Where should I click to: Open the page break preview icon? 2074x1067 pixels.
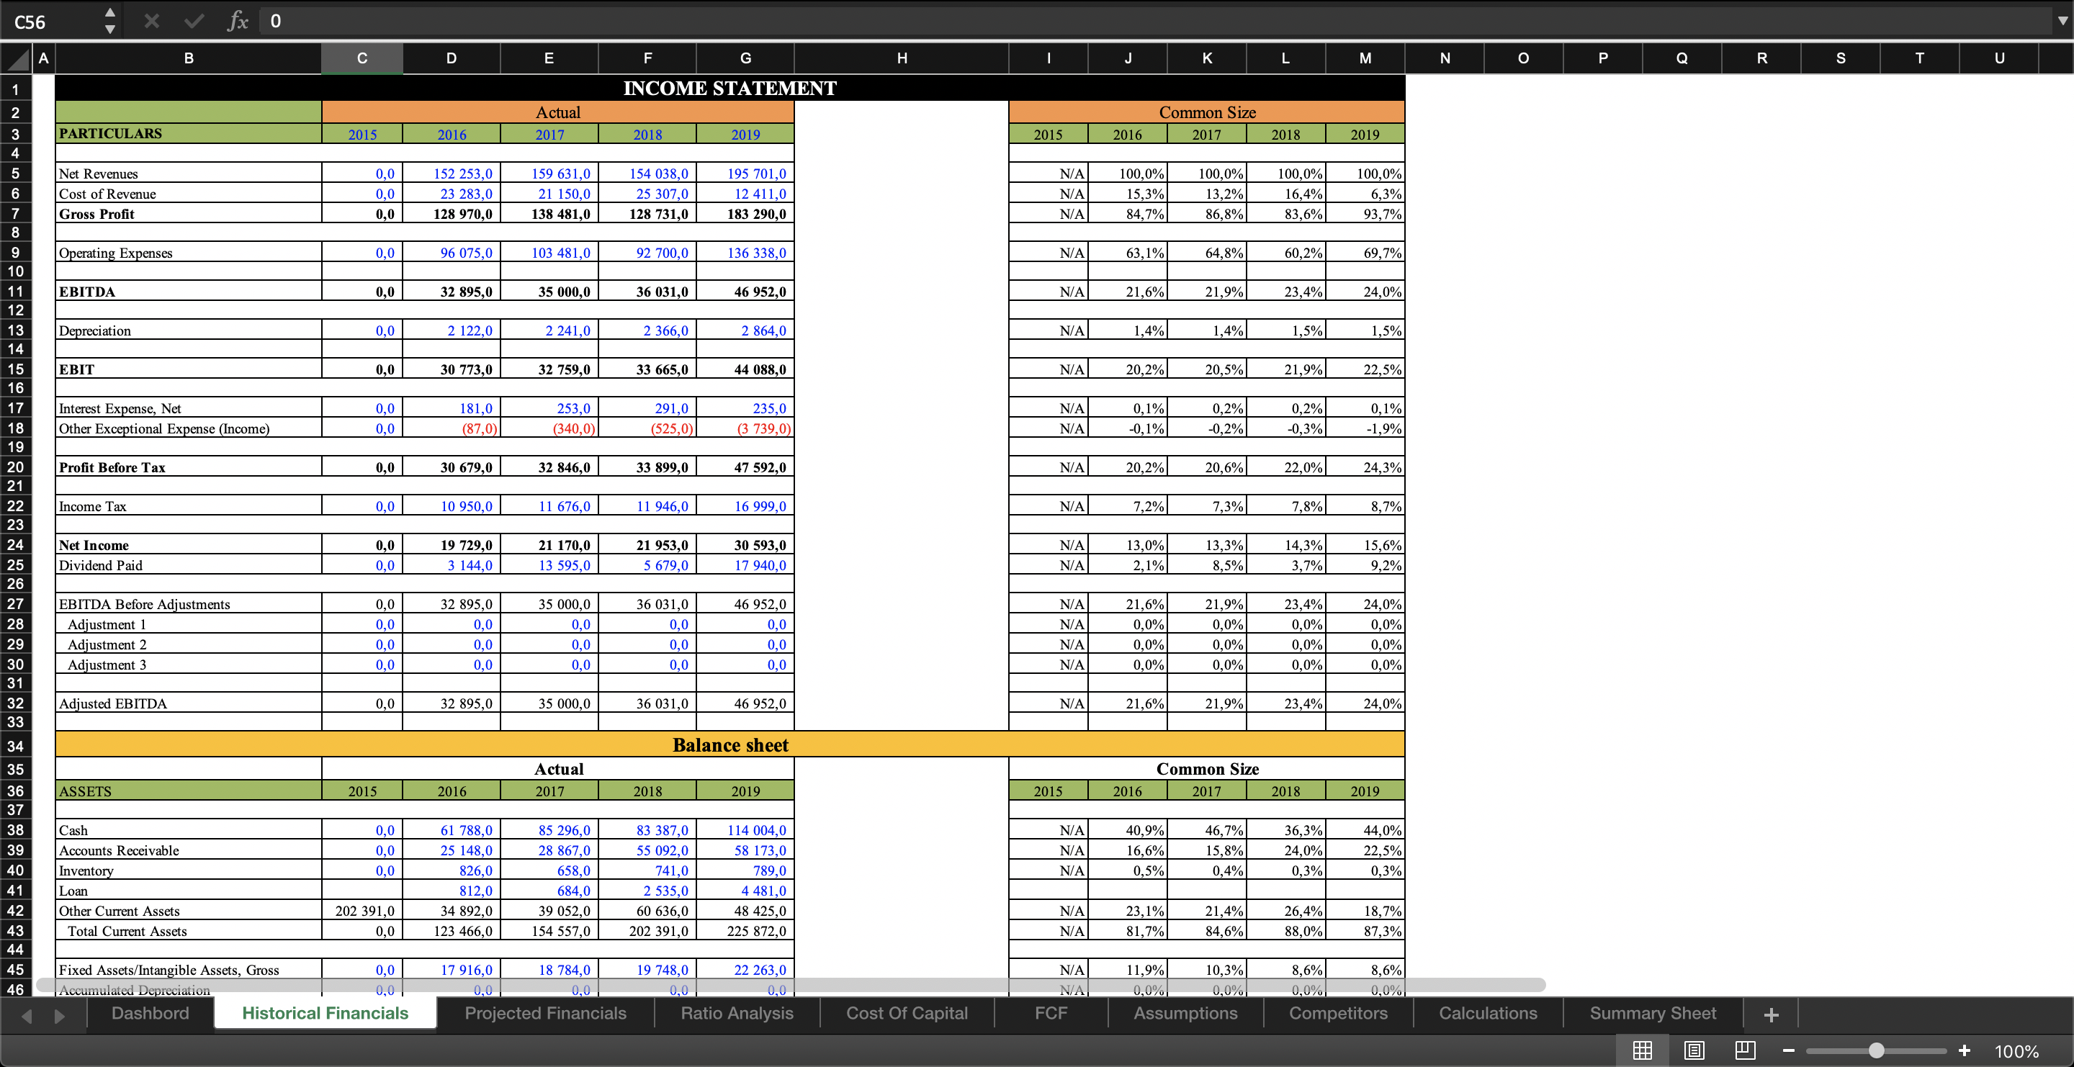point(1745,1050)
